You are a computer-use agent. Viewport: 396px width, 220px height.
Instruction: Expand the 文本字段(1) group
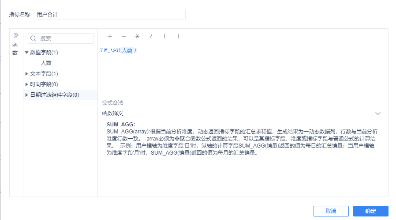[26, 74]
